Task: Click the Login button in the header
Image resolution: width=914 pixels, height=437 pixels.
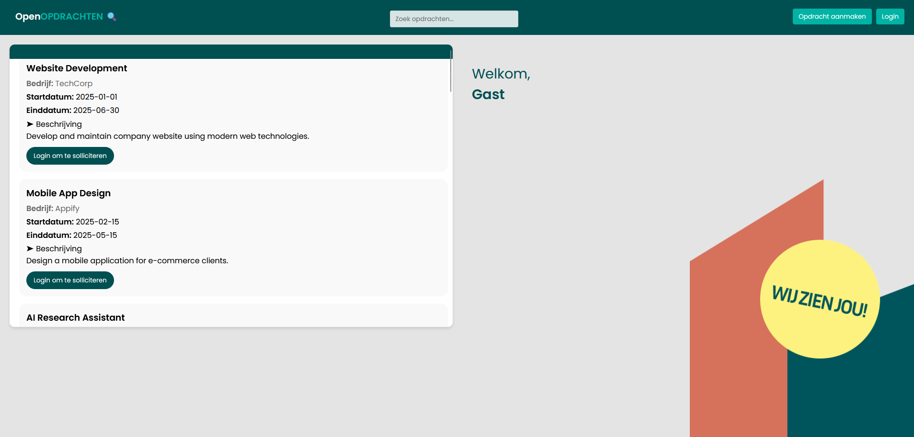Action: click(x=890, y=16)
